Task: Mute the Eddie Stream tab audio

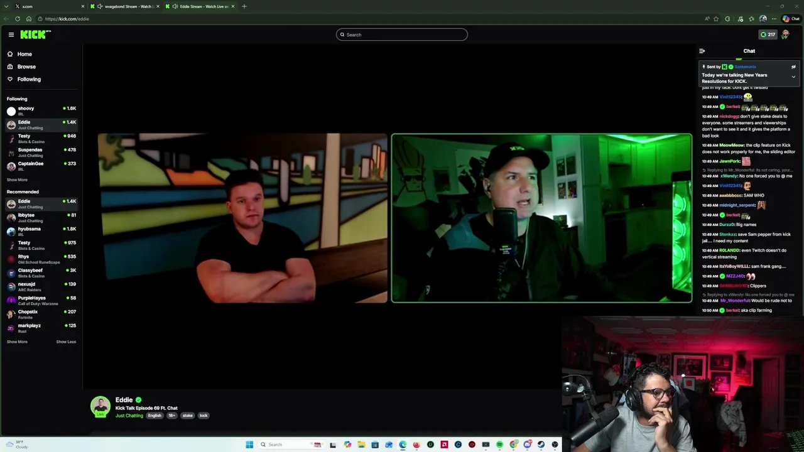Action: pos(175,6)
